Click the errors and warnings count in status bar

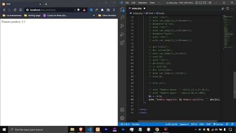click(125, 124)
